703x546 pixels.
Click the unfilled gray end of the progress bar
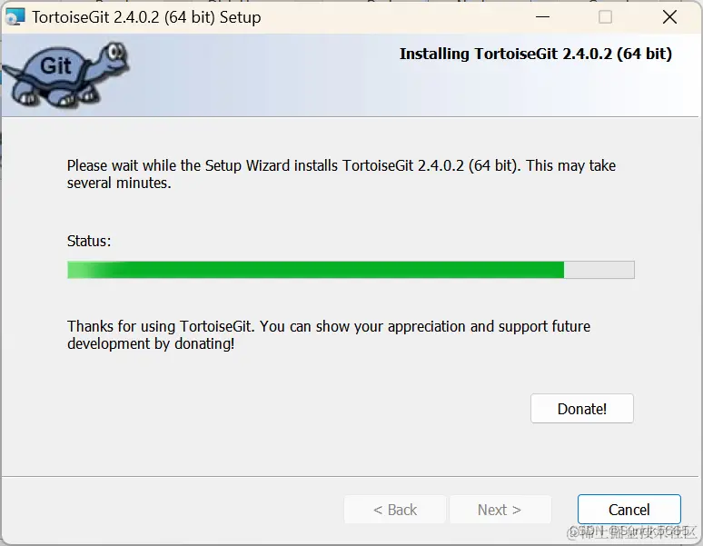tap(599, 270)
